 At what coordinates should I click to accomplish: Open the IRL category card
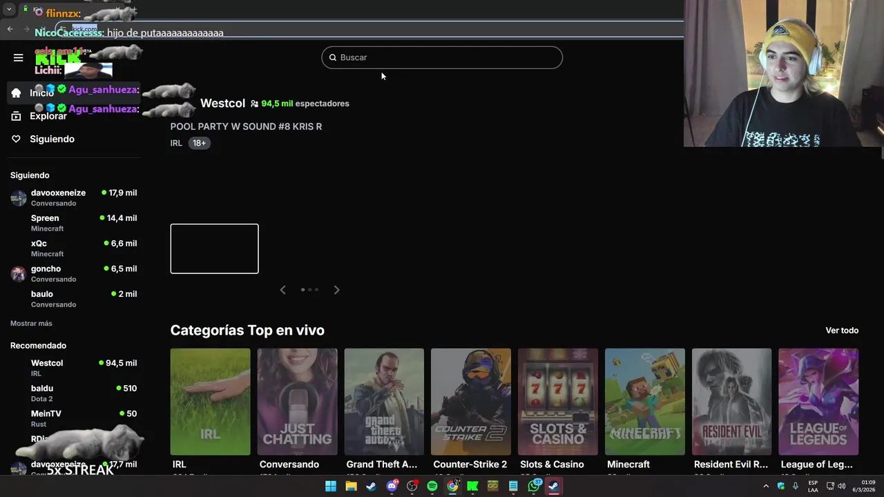pyautogui.click(x=210, y=402)
